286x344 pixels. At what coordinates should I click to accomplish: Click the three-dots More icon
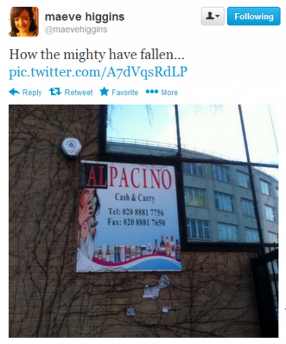pos(152,92)
